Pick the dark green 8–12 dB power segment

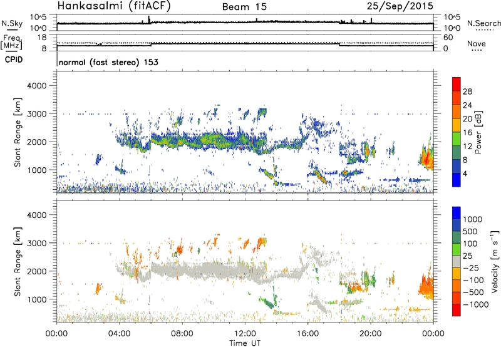(457, 152)
